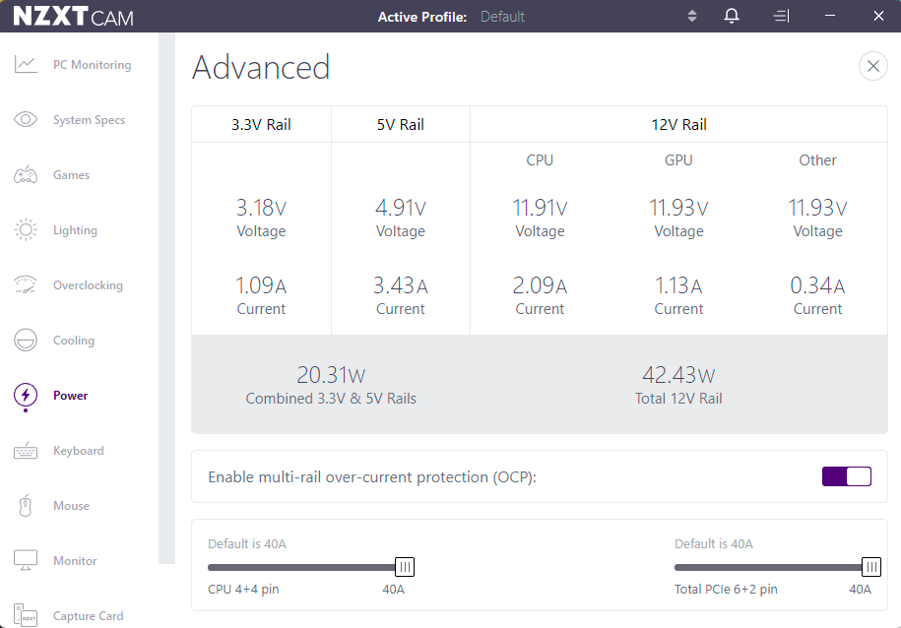Open the Keyboard icon in sidebar
The width and height of the screenshot is (901, 628).
tap(26, 451)
